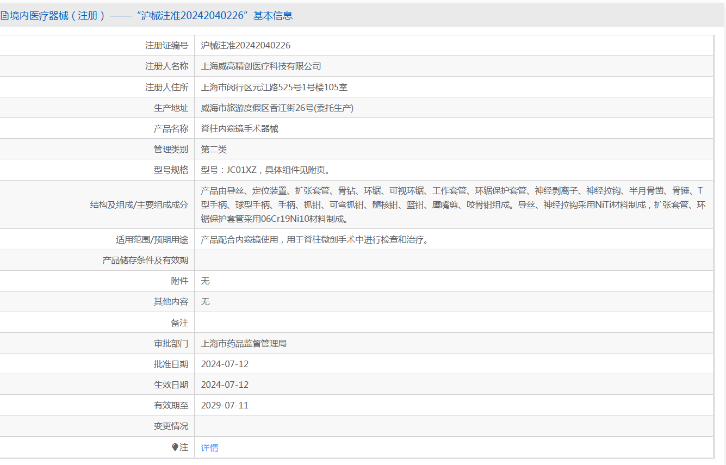Select the header title 境内医疗器械（注册）基本信息
Image resolution: width=726 pixels, height=465 pixels.
coord(151,16)
